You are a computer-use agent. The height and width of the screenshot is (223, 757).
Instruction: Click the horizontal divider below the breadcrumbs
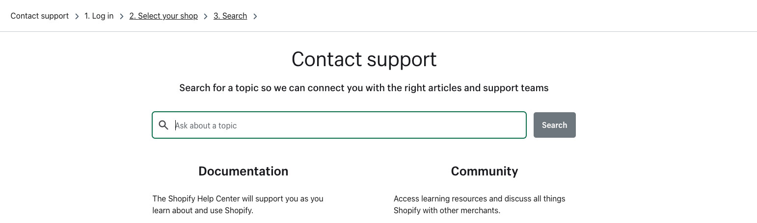tap(378, 32)
